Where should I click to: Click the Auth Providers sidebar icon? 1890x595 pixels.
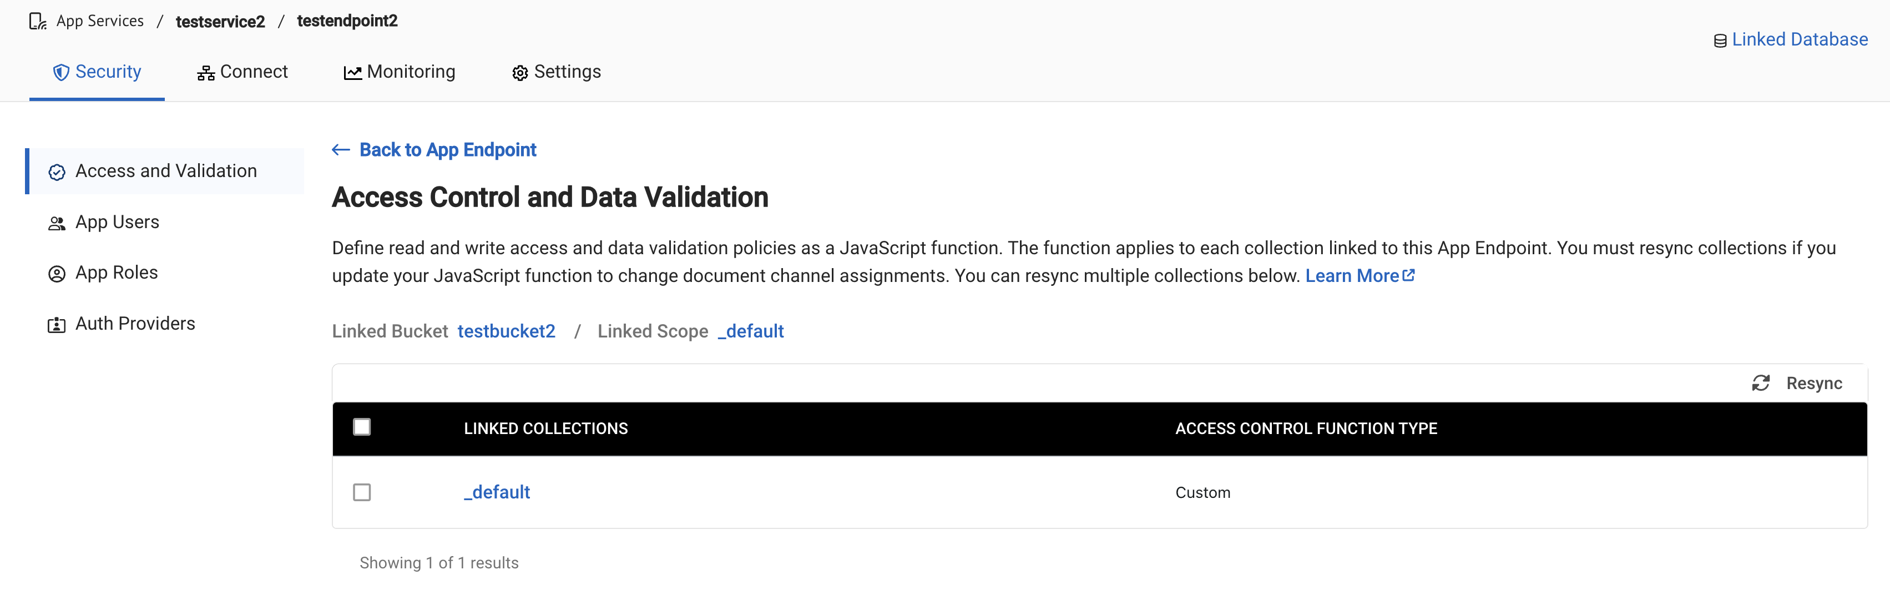57,324
